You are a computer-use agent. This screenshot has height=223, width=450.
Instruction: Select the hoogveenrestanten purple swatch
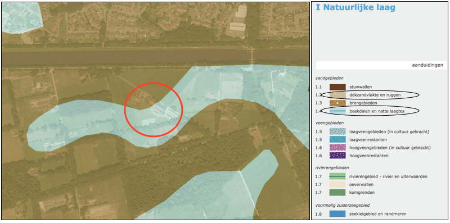click(x=337, y=156)
